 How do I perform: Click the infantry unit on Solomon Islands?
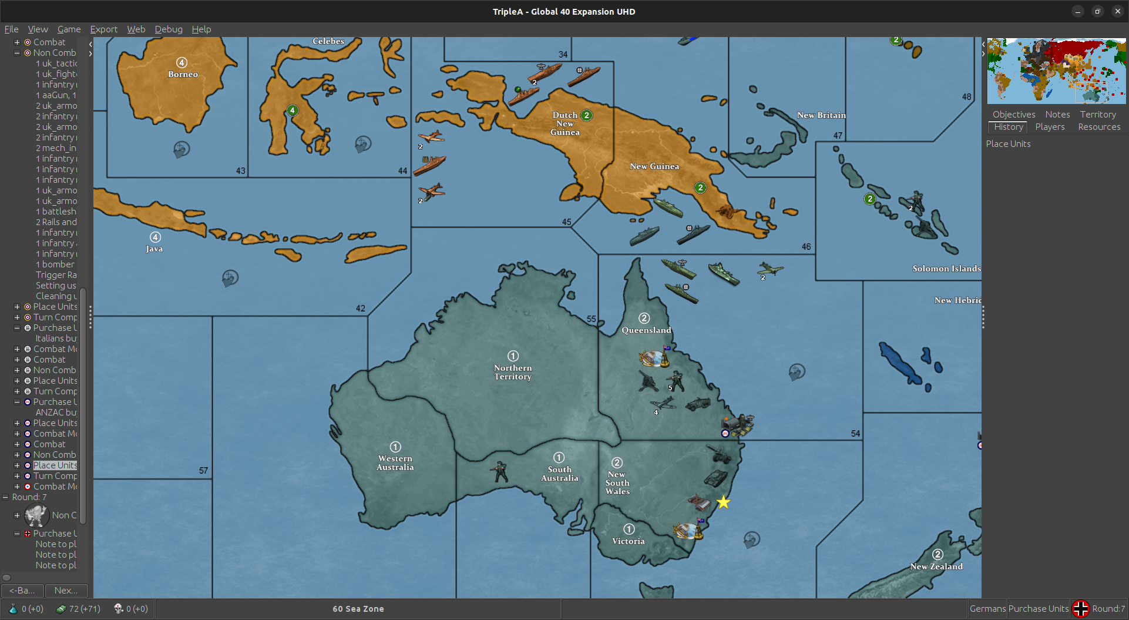916,200
